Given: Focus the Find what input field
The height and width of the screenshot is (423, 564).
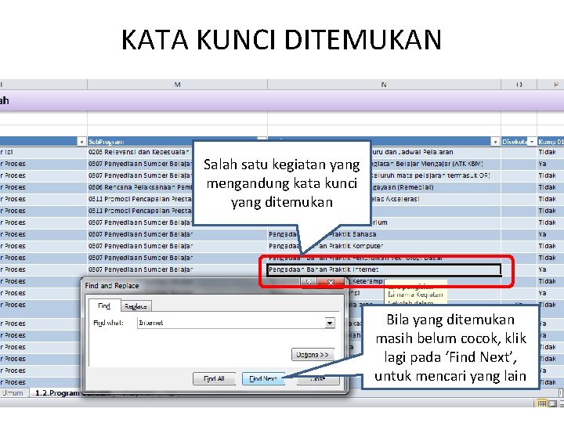Looking at the screenshot, I should 231,323.
